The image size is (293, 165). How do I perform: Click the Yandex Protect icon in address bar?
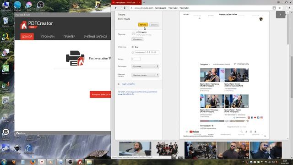(125, 8)
